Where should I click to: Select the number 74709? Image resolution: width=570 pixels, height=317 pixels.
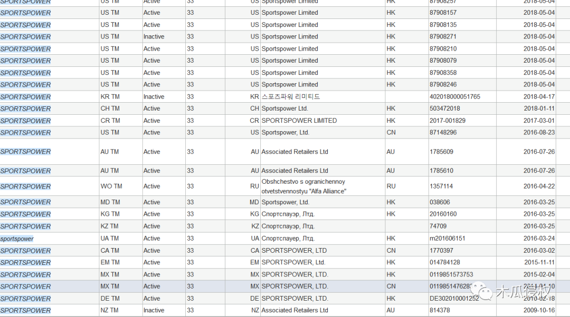point(438,226)
